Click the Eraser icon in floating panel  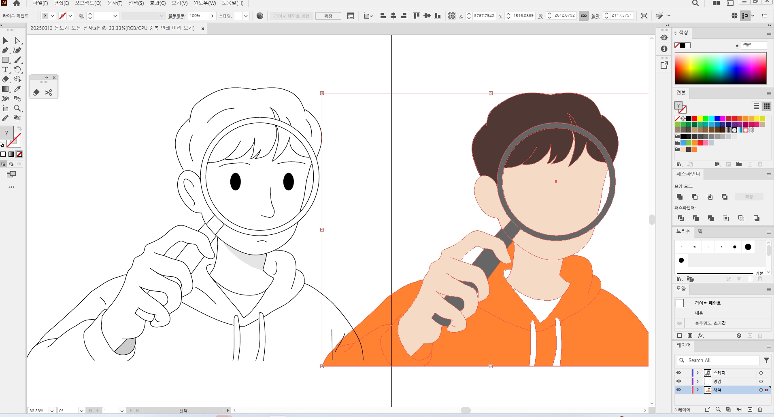36,93
